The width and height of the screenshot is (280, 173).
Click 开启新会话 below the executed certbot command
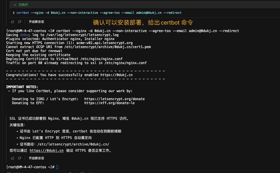click(36, 22)
